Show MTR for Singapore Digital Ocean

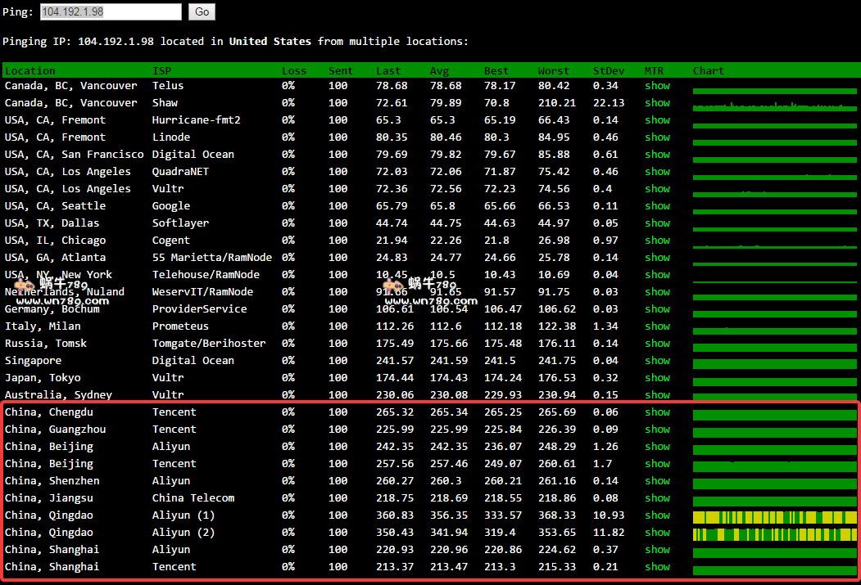pyautogui.click(x=657, y=361)
